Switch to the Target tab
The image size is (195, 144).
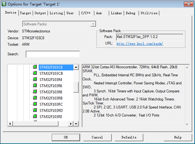click(25, 13)
